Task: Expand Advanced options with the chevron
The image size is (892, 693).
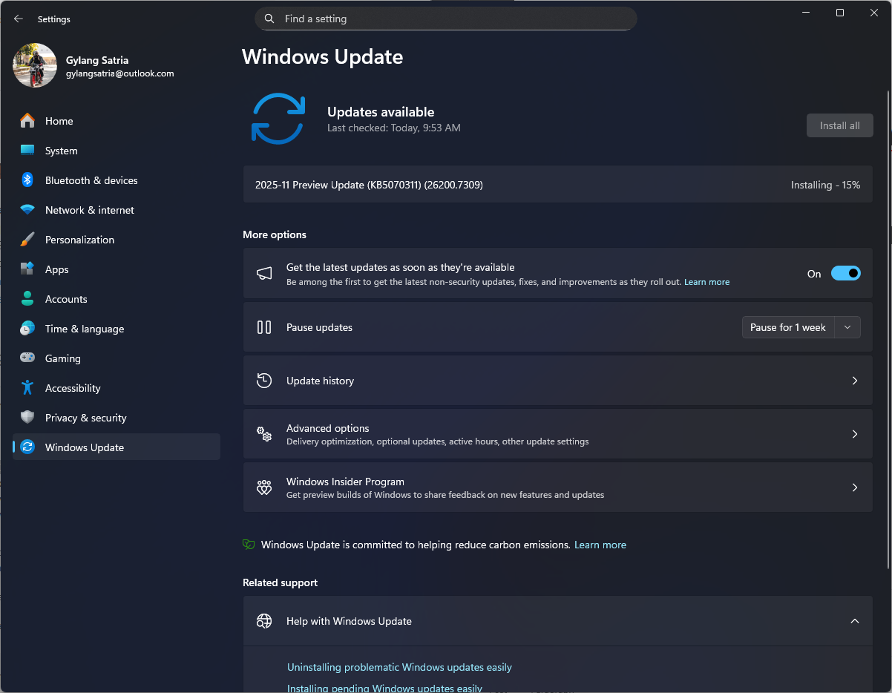Action: click(854, 434)
